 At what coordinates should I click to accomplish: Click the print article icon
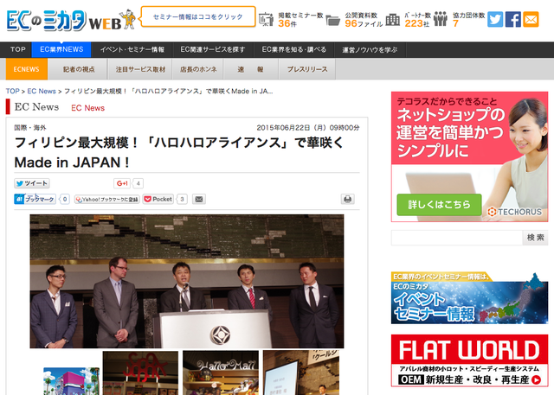click(x=347, y=200)
